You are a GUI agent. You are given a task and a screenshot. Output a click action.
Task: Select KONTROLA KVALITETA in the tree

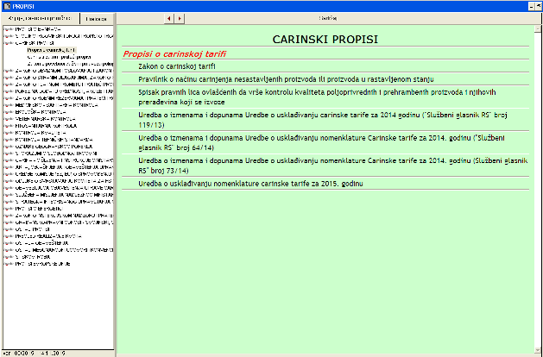[41, 133]
